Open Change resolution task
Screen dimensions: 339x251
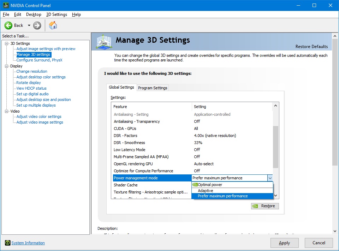pyautogui.click(x=32, y=71)
